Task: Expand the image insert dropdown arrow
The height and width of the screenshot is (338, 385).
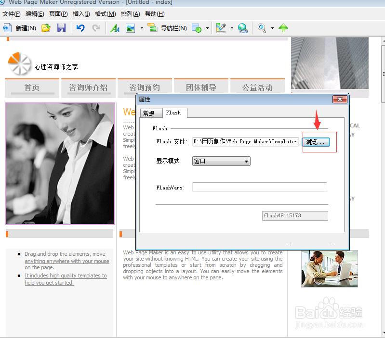Action: [x=142, y=28]
